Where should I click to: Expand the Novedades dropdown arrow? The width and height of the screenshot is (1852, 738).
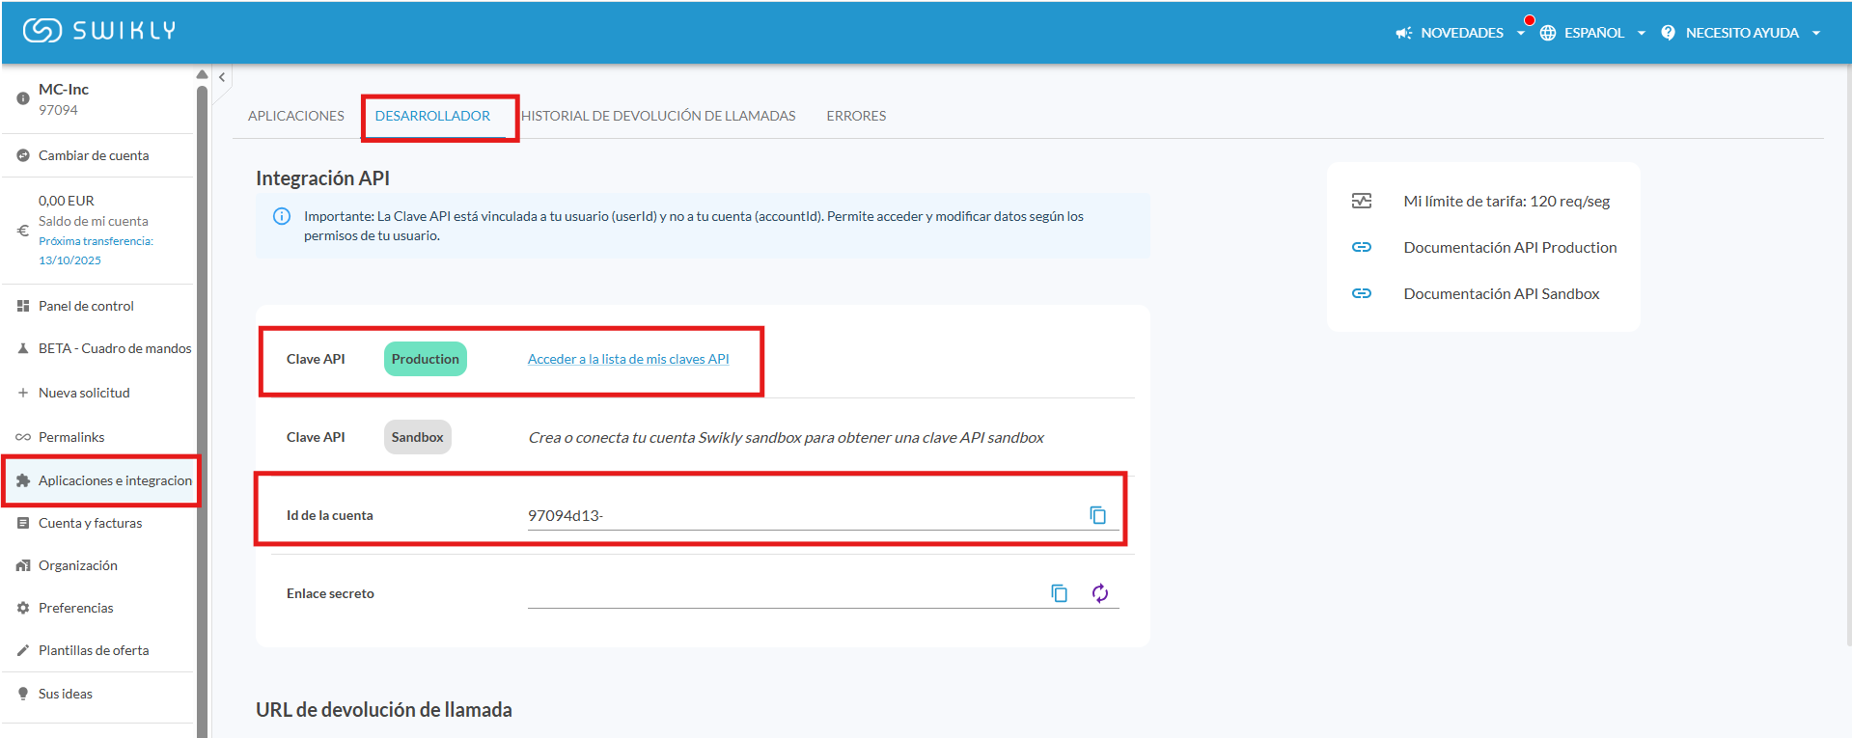(1521, 33)
